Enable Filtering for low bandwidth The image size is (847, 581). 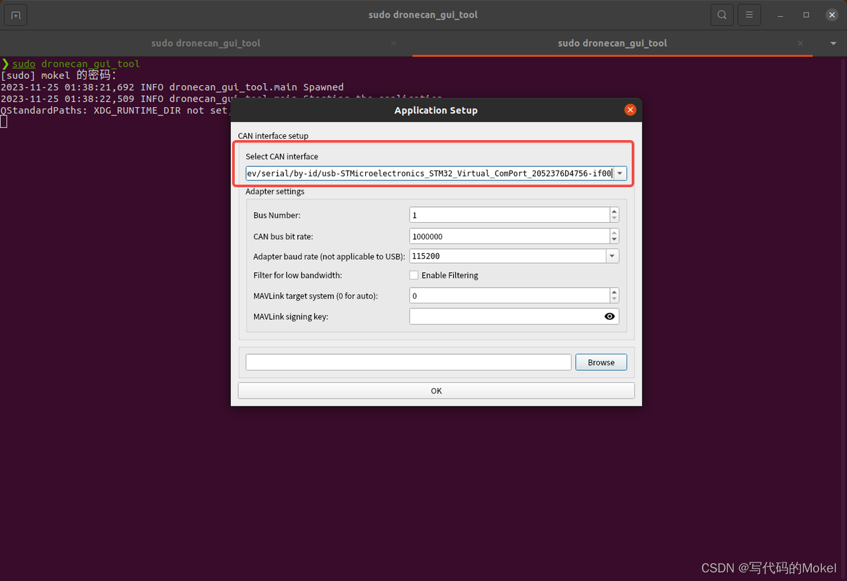coord(414,275)
